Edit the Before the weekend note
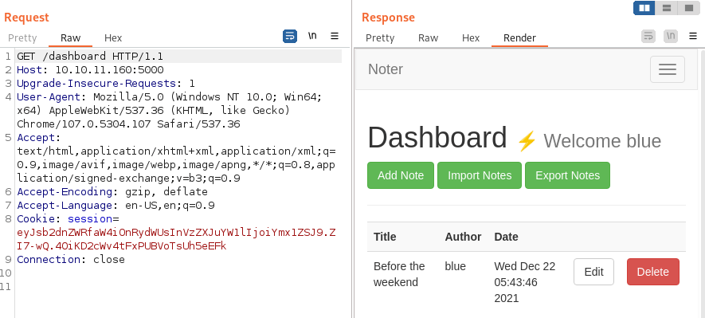 pos(594,272)
